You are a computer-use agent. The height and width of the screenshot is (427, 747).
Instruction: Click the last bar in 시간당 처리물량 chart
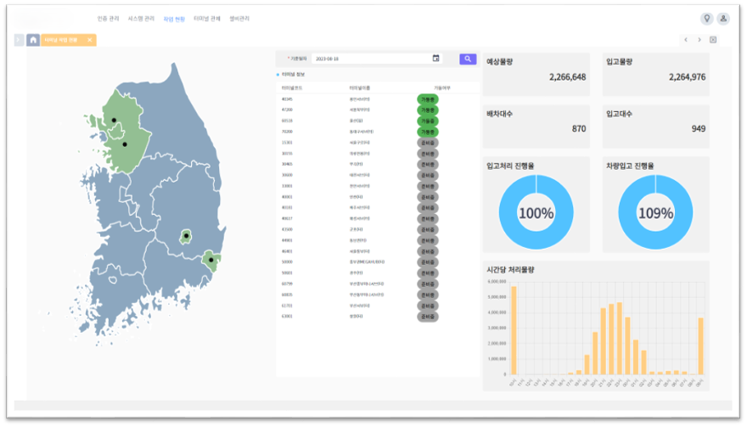point(700,346)
